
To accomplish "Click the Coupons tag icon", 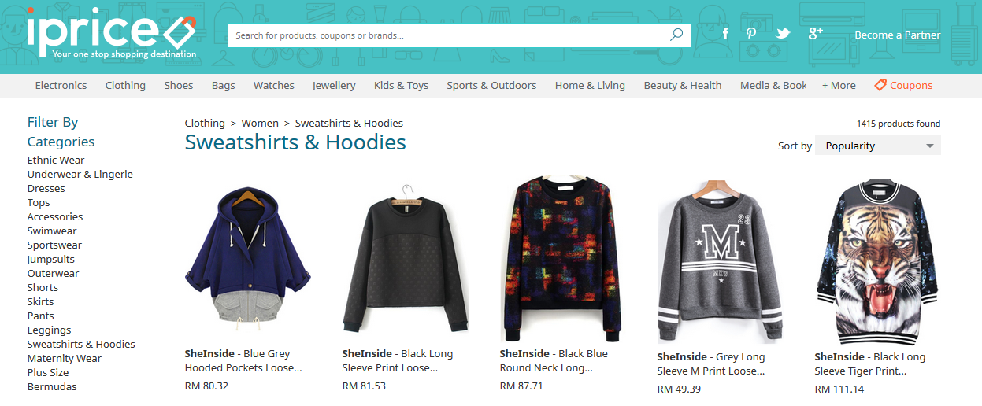I will [x=880, y=85].
